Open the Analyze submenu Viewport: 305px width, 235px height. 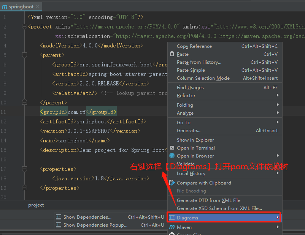[225, 113]
